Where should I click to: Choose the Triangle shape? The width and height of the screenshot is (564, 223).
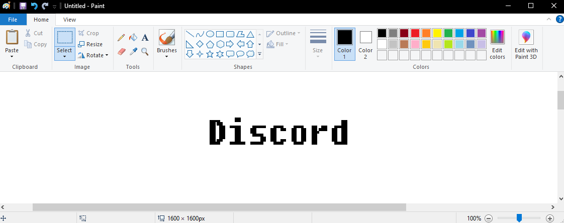click(250, 34)
